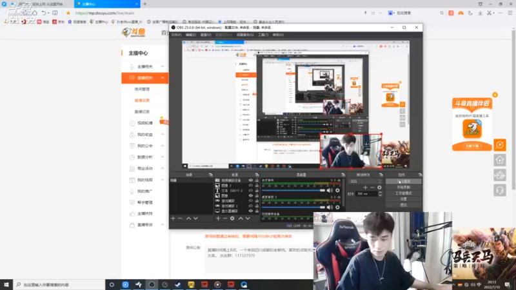Viewport: 516px width, 290px height.
Task: Add a new scene in OBS Scenes panel
Action: click(x=173, y=218)
